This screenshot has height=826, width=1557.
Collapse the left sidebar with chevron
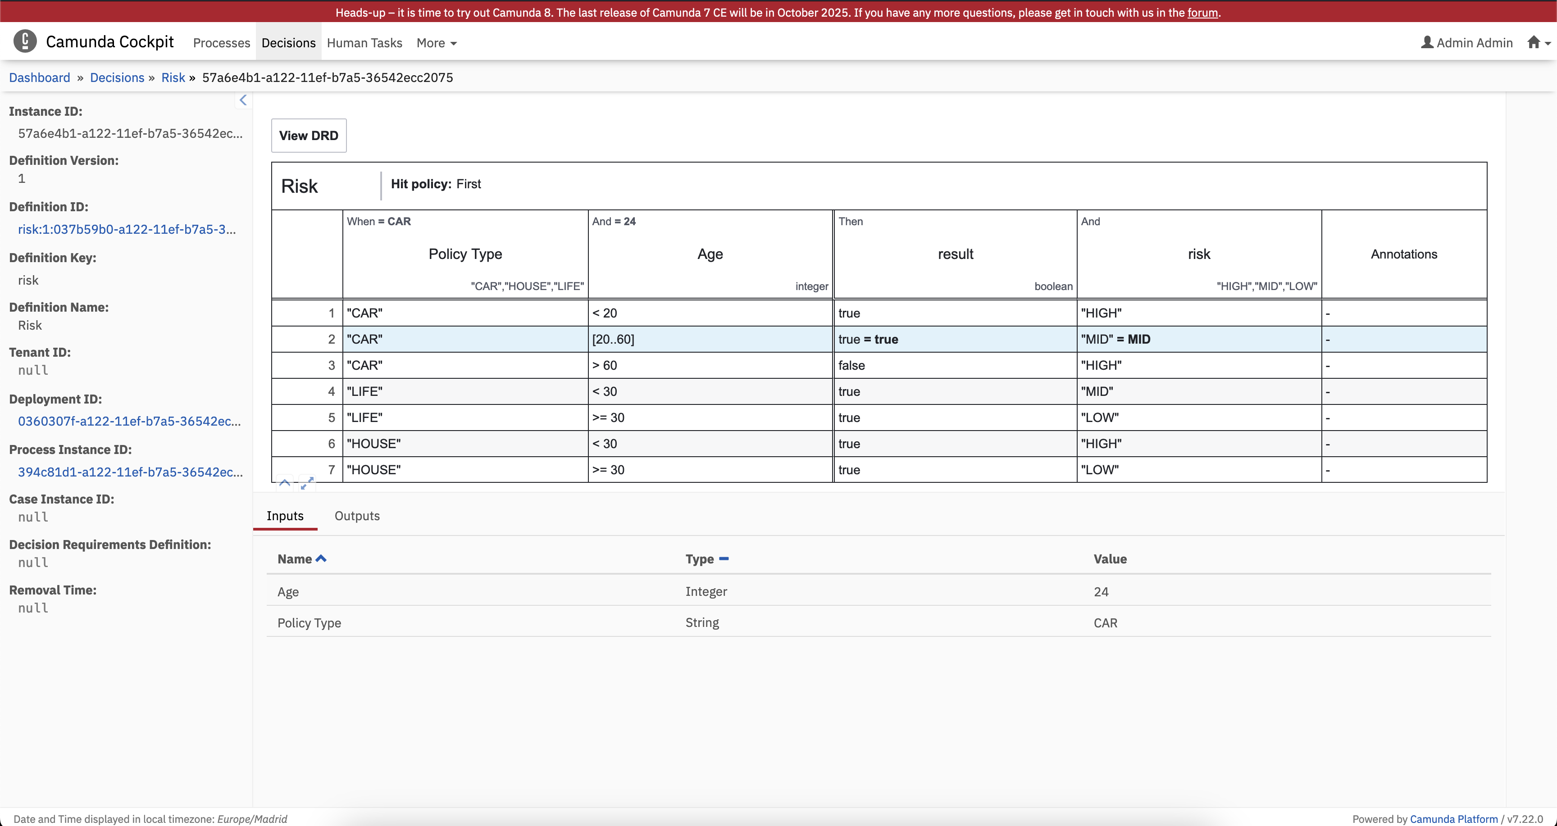click(x=243, y=100)
